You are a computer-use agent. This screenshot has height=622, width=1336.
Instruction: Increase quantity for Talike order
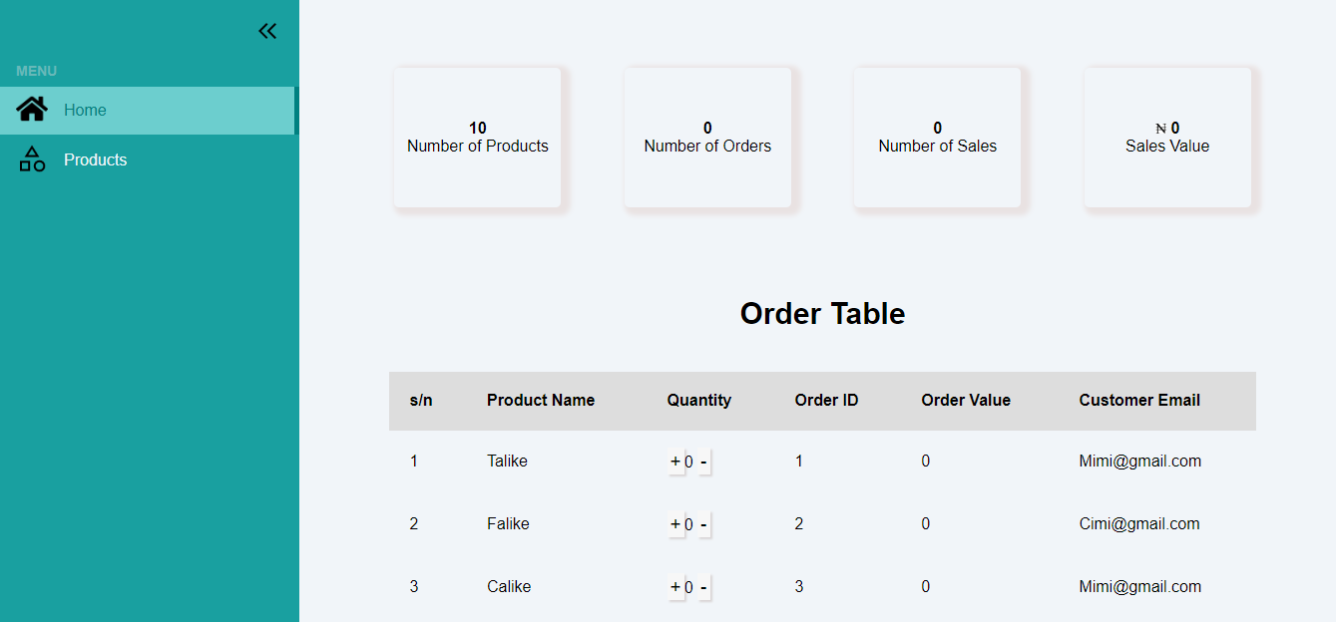(x=675, y=462)
